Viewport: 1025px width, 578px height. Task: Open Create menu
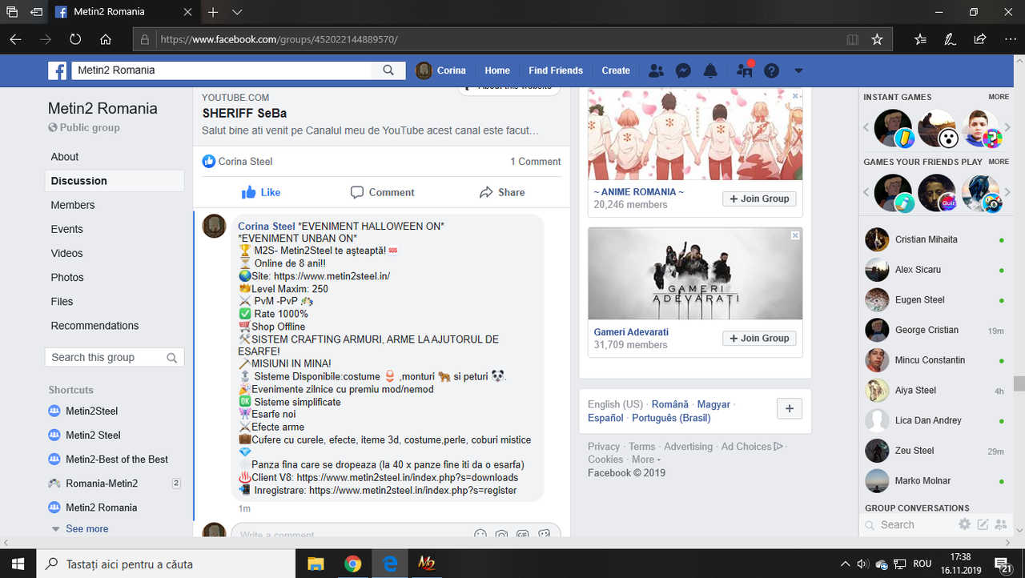616,70
